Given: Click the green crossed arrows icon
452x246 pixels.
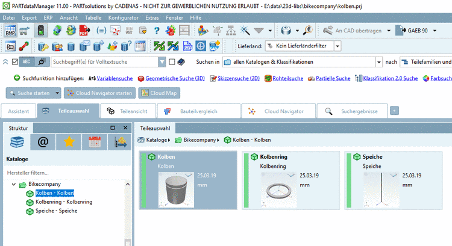Looking at the screenshot, I should pyautogui.click(x=159, y=46).
